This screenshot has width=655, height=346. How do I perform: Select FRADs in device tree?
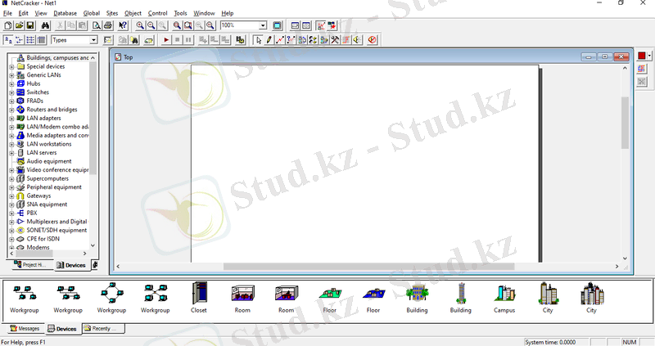point(34,101)
